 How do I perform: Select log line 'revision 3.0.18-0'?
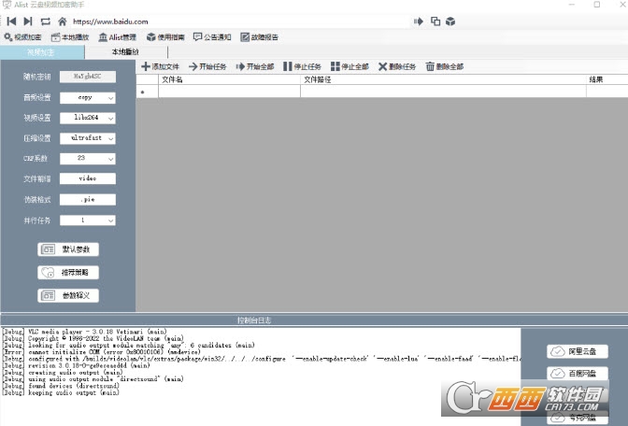[76, 365]
